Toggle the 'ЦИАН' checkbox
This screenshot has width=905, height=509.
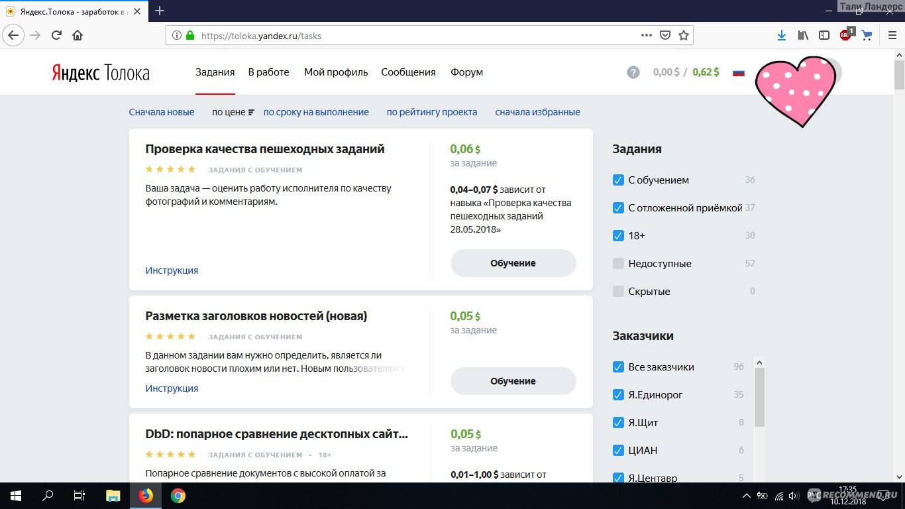tap(618, 451)
